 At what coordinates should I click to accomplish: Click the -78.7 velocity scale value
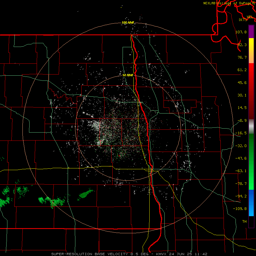(241, 184)
